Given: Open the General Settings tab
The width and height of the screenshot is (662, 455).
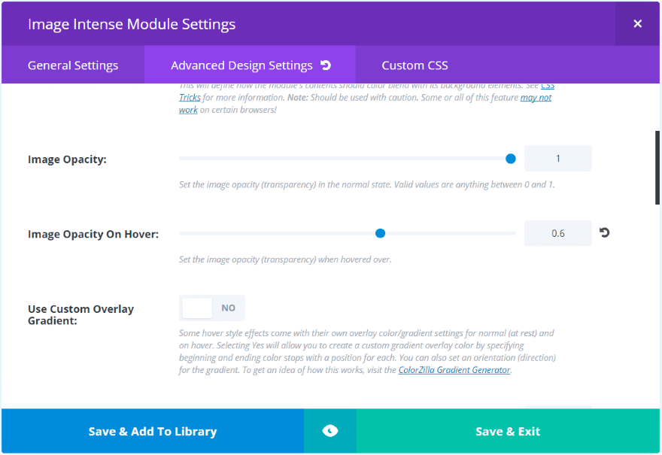Looking at the screenshot, I should [73, 65].
